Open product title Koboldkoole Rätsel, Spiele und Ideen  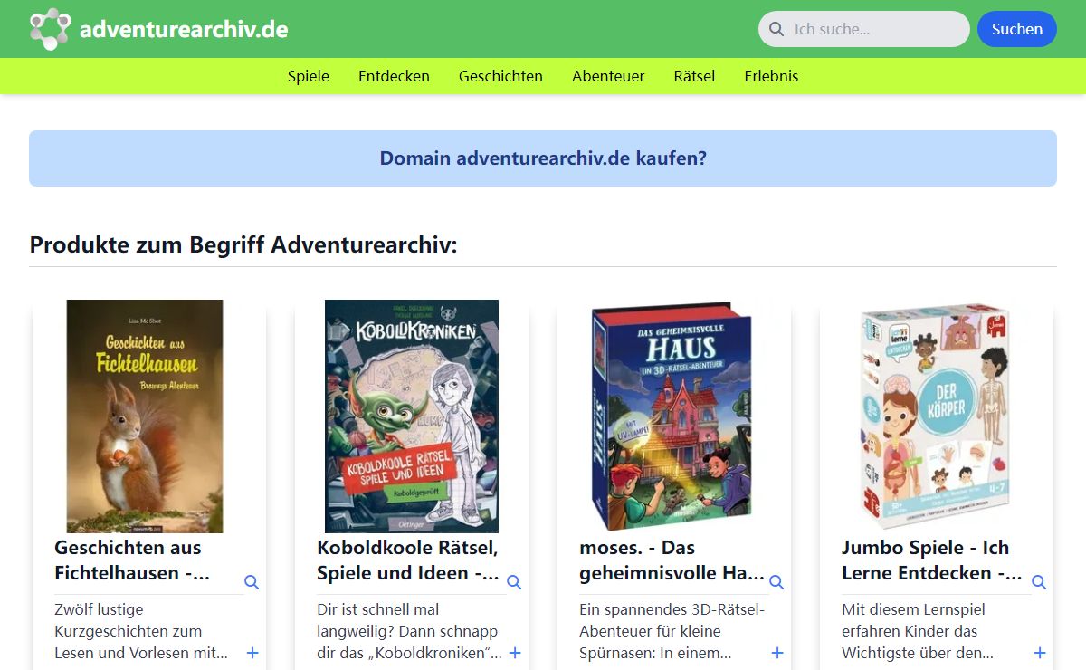pyautogui.click(x=408, y=560)
